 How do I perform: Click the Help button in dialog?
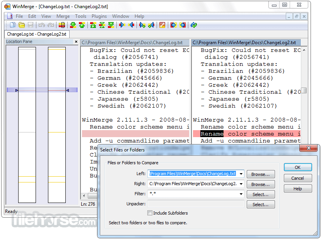[x=298, y=189]
